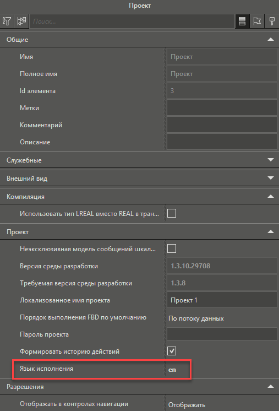The height and width of the screenshot is (411, 279).
Task: Select the Описание property label
Action: [x=35, y=142]
